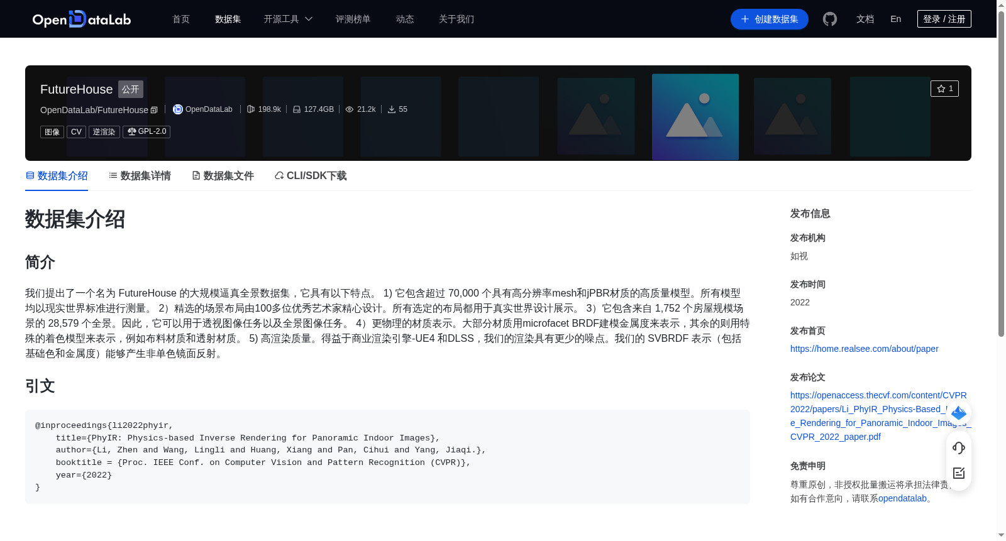Open 关于我们 navigation item
The height and width of the screenshot is (541, 1006).
coord(456,19)
